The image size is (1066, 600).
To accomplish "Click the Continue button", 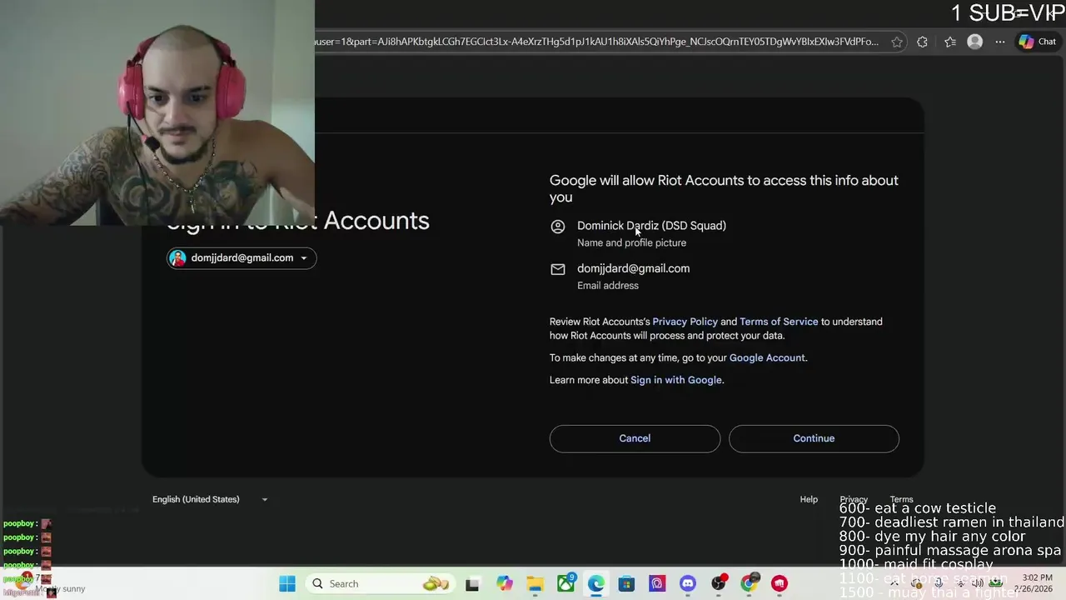I will pyautogui.click(x=814, y=438).
